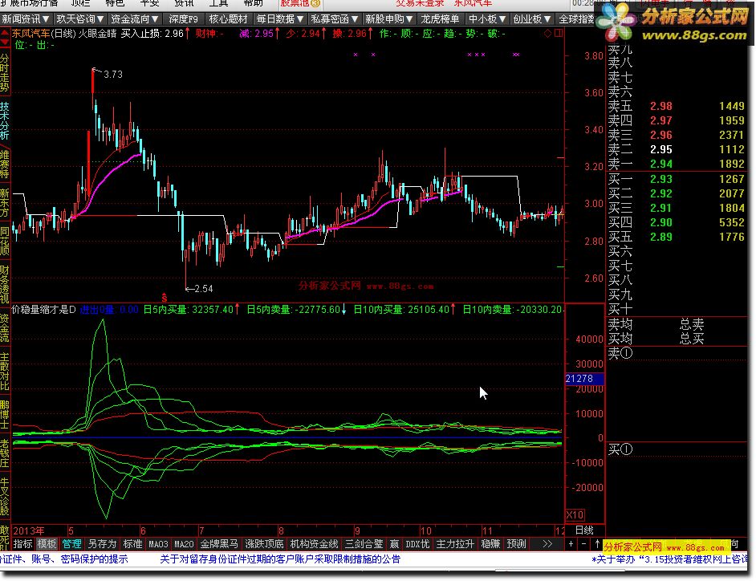Click the 卖一 price 2.94

click(660, 164)
